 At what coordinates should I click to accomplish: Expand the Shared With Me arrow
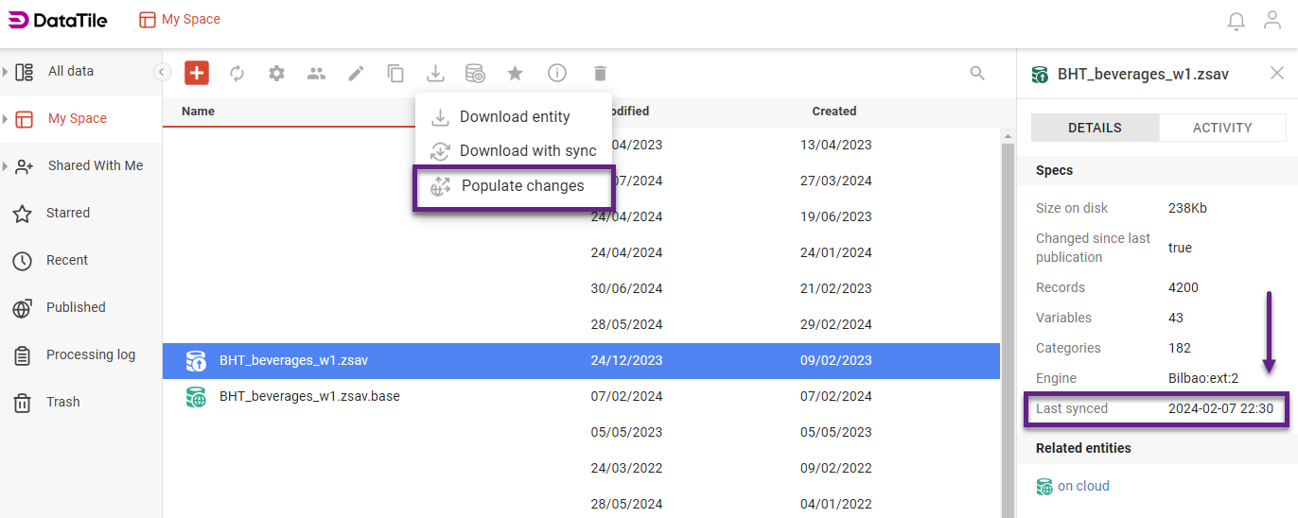[6, 165]
